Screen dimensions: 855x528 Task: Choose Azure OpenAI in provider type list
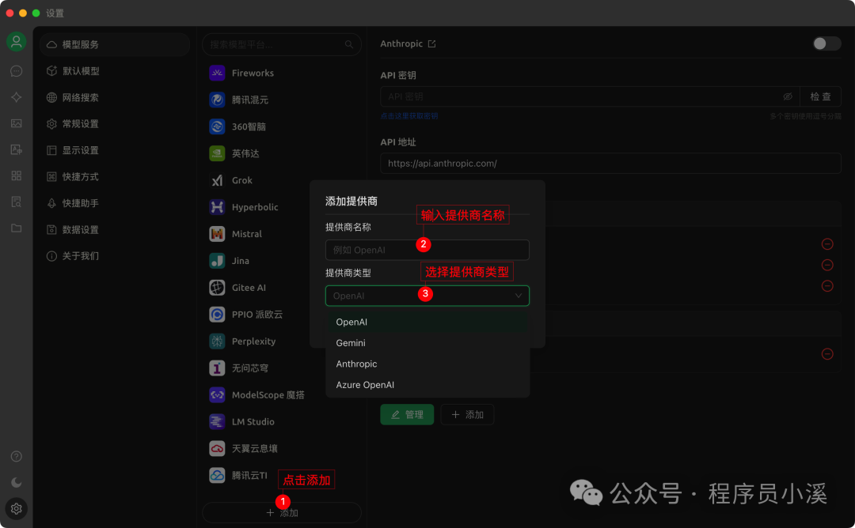(427, 385)
